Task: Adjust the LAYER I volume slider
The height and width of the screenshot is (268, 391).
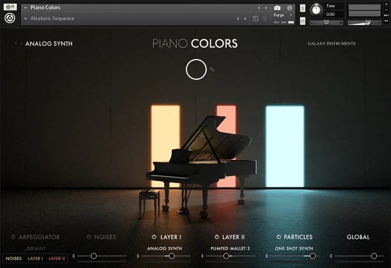Action: pyautogui.click(x=171, y=255)
